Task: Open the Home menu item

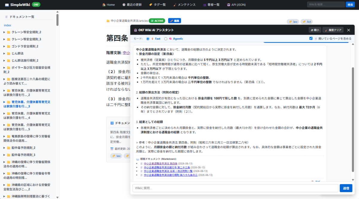Action: tap(108, 5)
